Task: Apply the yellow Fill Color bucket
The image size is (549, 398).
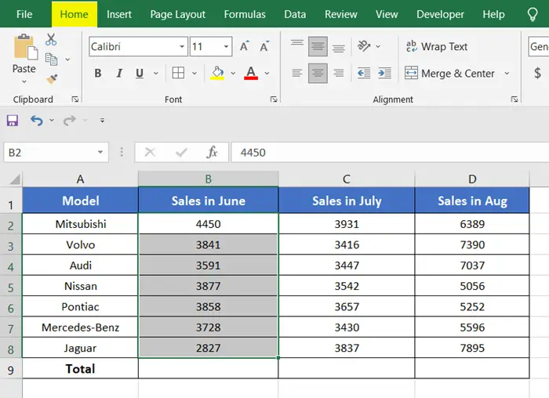Action: (217, 73)
